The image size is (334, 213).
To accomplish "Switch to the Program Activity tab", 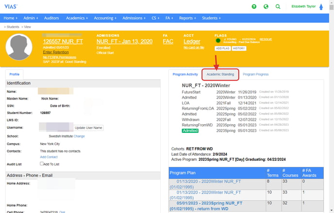I will pyautogui.click(x=185, y=74).
